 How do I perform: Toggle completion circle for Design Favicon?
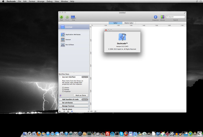click(x=60, y=106)
